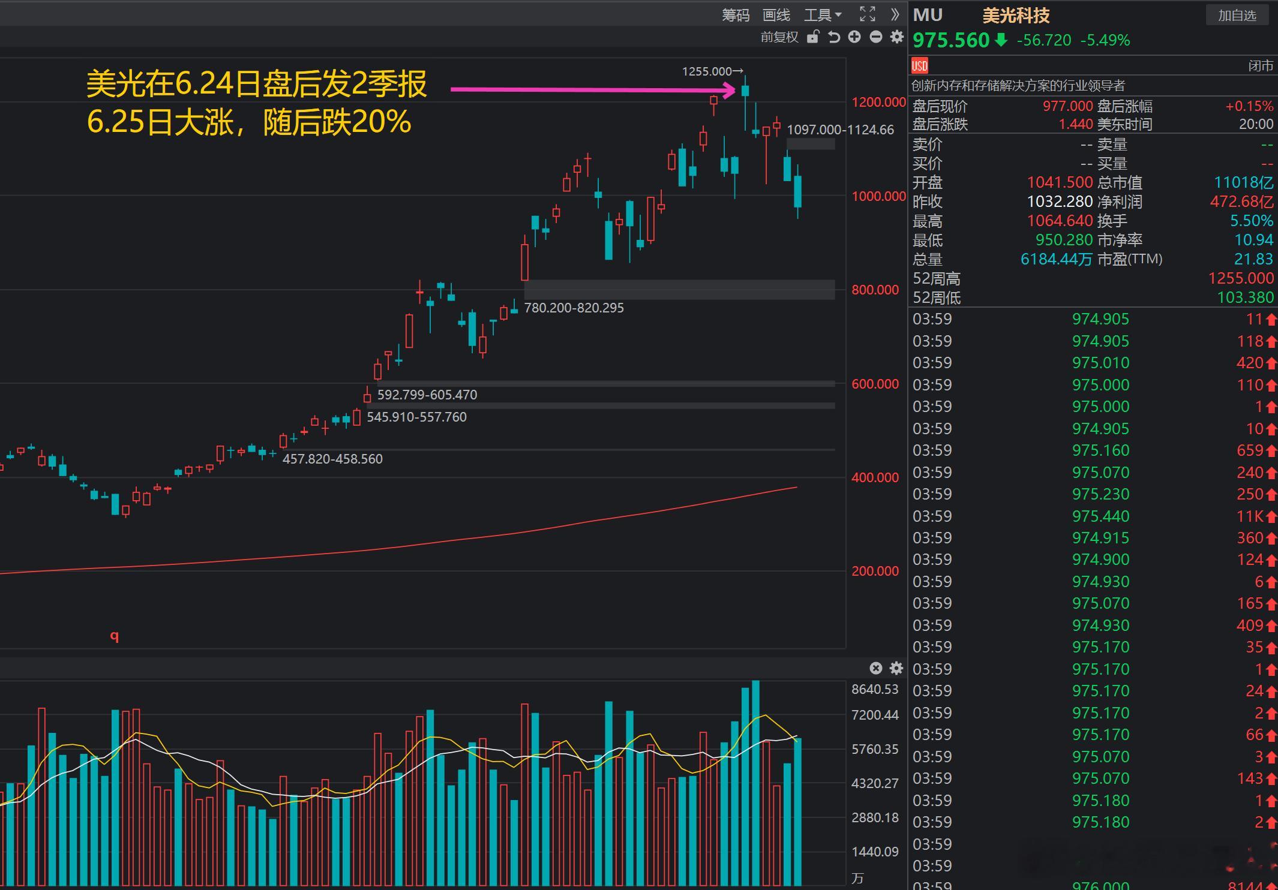Click the red q marker on chart
1278x890 pixels.
(115, 636)
